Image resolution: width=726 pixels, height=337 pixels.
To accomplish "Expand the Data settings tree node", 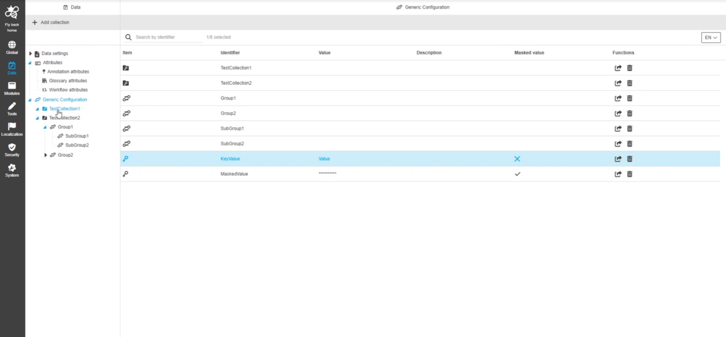I will pos(30,54).
